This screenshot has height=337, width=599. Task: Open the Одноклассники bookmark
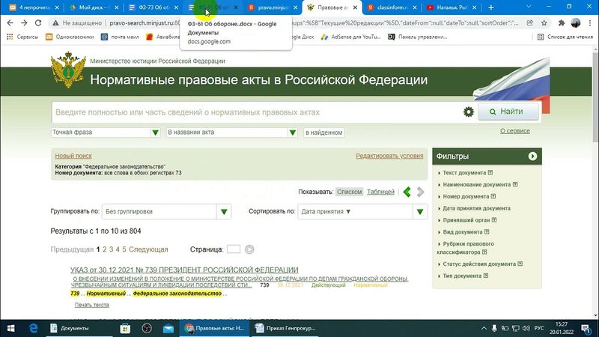[70, 37]
